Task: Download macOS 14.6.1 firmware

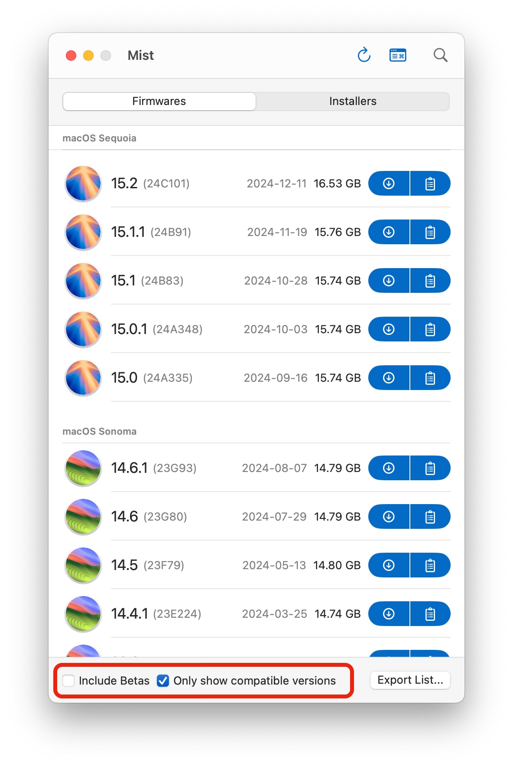Action: (389, 468)
